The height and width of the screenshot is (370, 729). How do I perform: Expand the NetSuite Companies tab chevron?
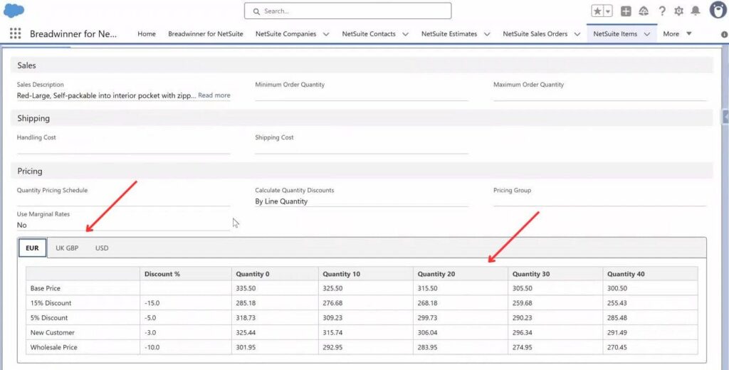coord(326,34)
